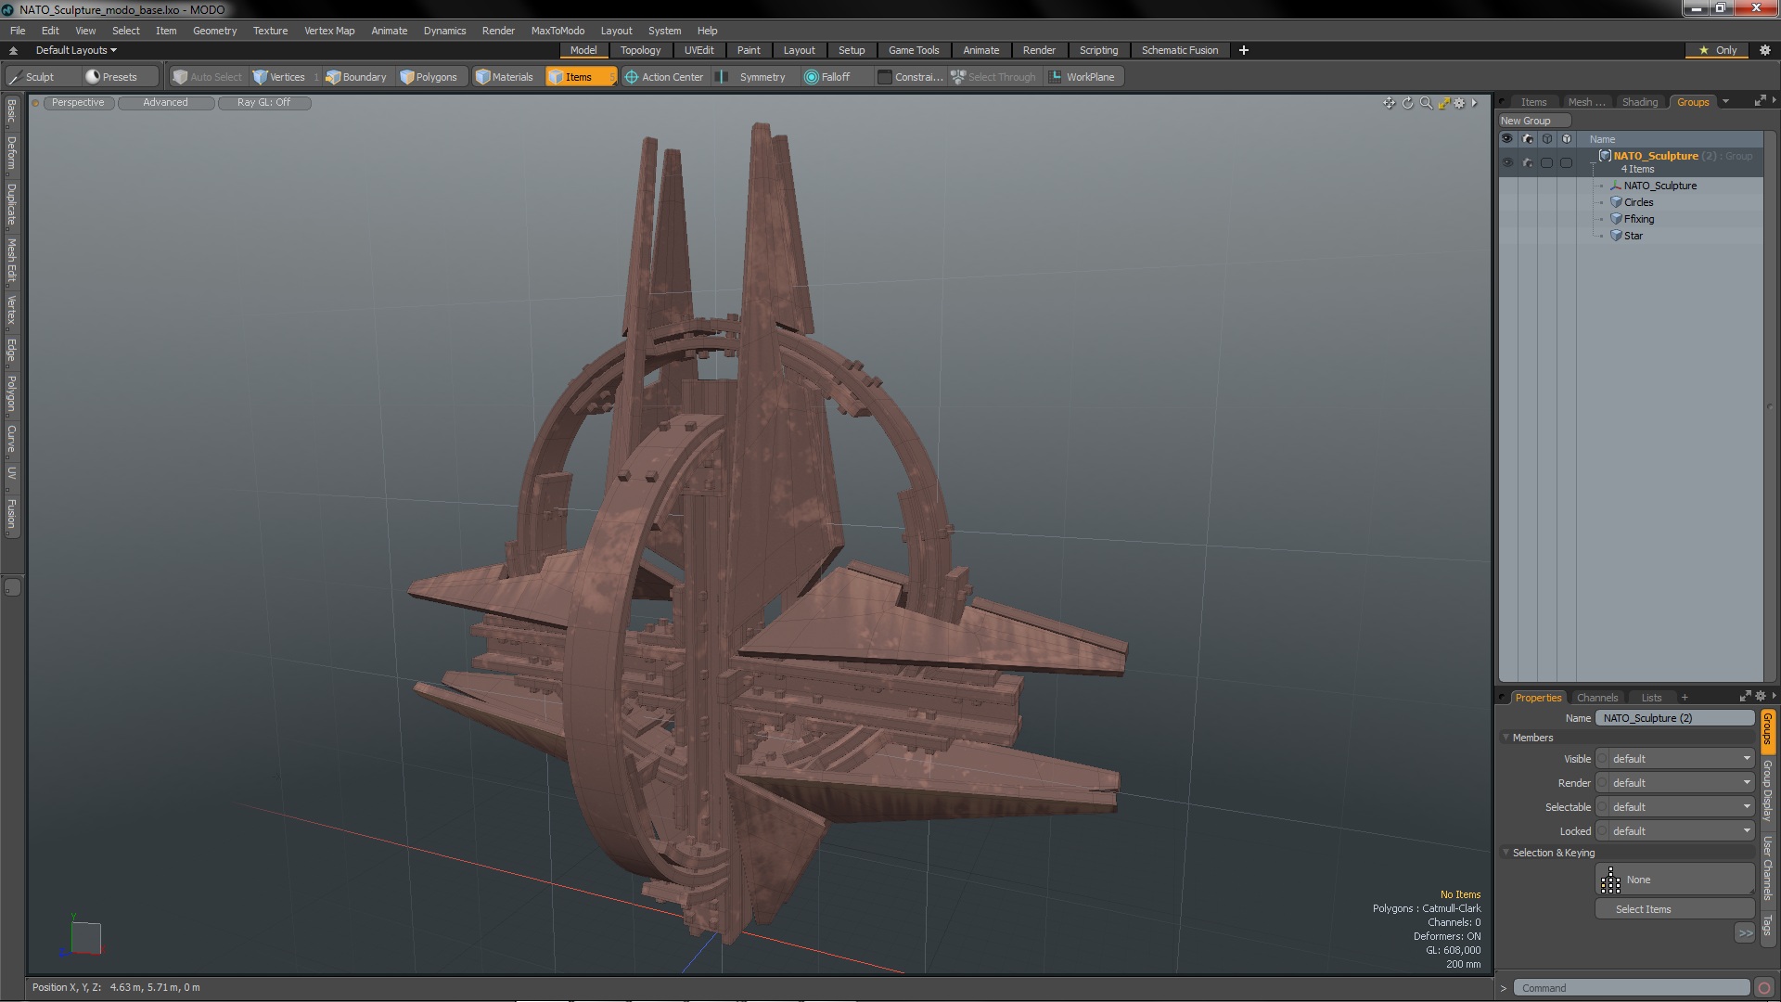
Task: Toggle the Only starred layouts option
Action: 1718,50
